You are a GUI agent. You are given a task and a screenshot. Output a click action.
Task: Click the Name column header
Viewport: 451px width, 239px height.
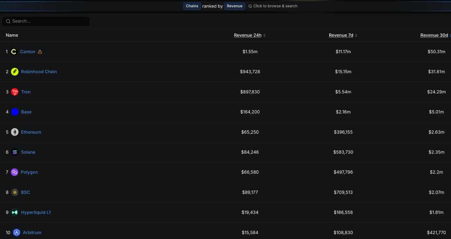click(x=12, y=35)
